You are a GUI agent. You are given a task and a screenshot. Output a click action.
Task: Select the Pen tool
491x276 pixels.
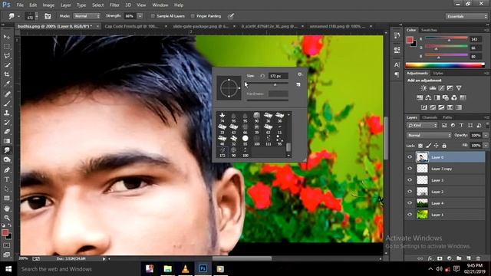[x=7, y=170]
